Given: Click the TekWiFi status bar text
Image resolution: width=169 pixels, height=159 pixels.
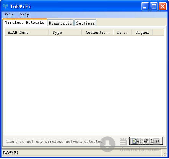Looking at the screenshot, I should (x=10, y=153).
